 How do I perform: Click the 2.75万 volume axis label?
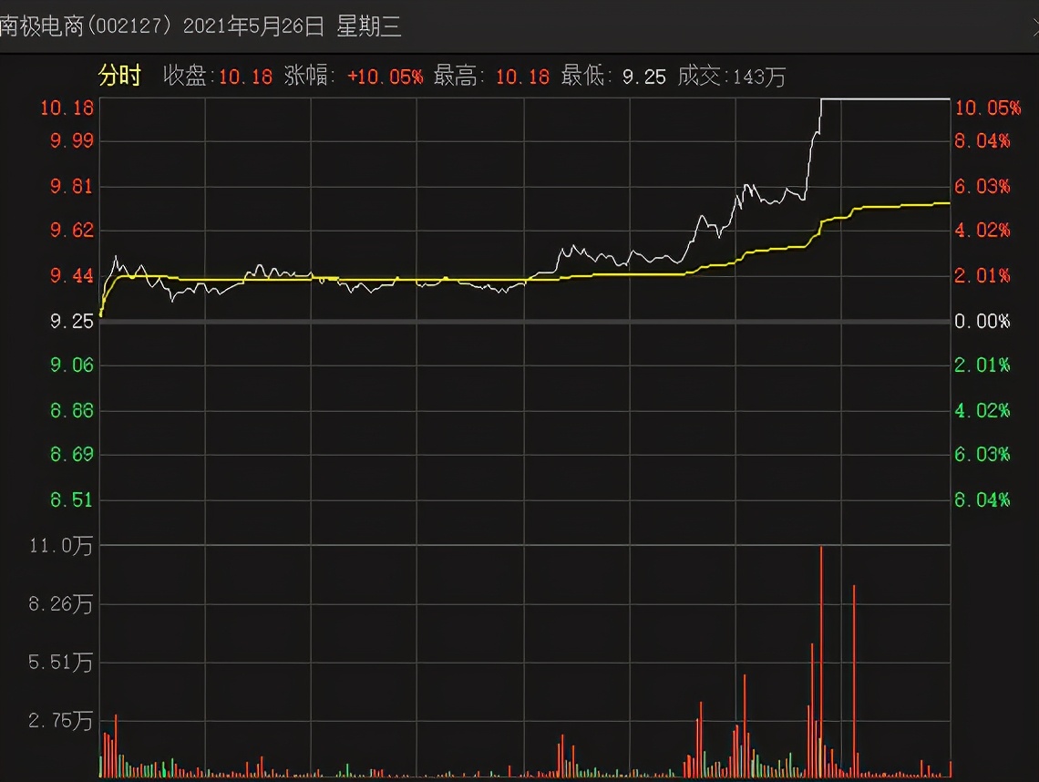pos(60,721)
